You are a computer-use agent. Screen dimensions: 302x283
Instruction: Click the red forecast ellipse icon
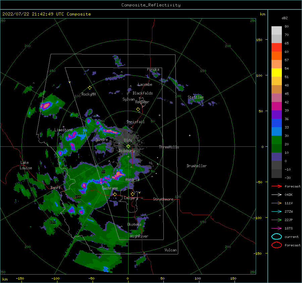point(276,245)
